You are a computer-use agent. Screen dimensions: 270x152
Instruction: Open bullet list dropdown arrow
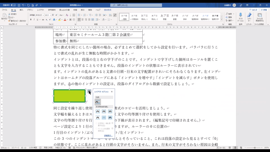pos(81,15)
